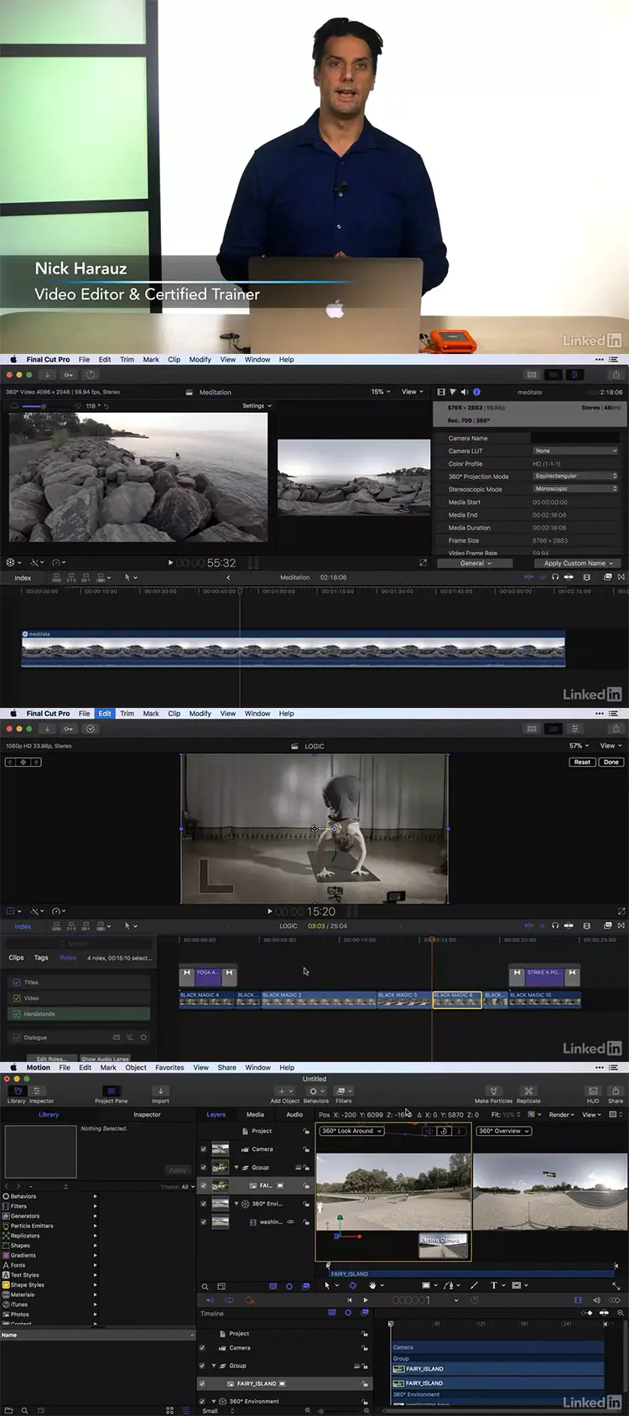This screenshot has height=1416, width=629.
Task: Open the Settings dropdown in the 360° viewer
Action: [257, 406]
